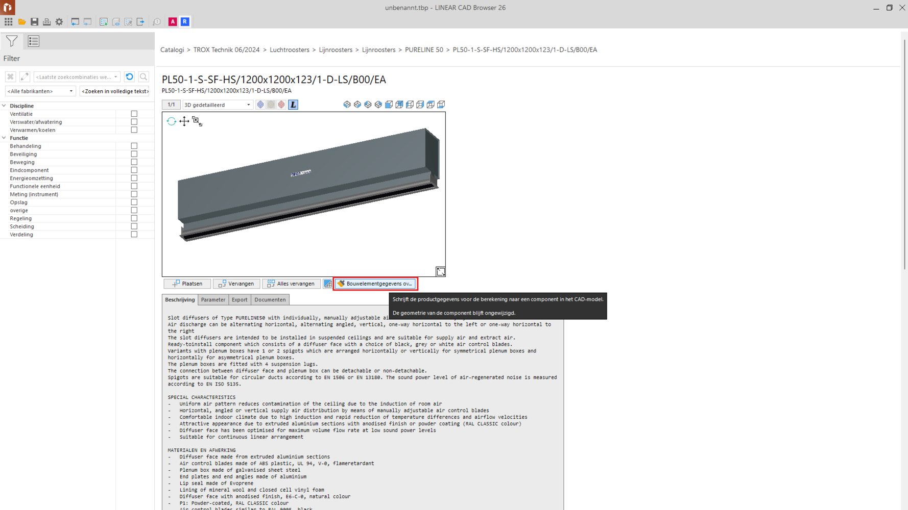Viewport: 908px width, 510px height.
Task: Check the Ventilatie discipline checkbox
Action: (134, 114)
